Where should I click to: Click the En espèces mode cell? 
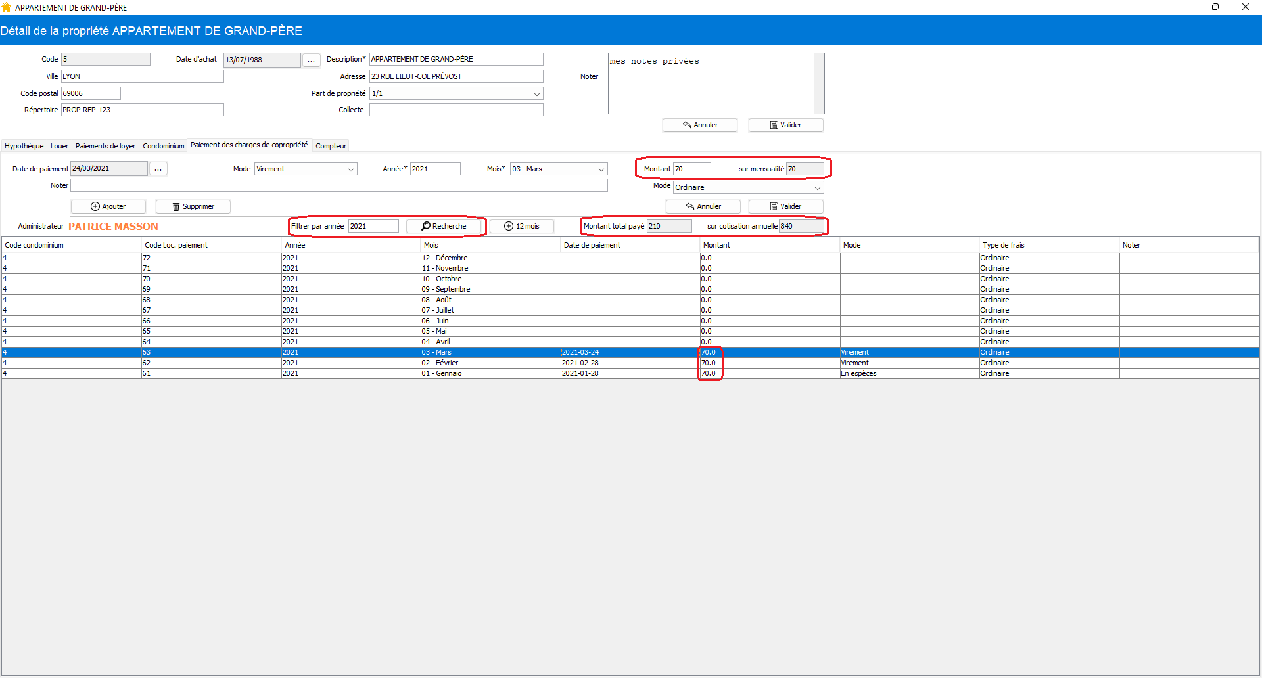(x=910, y=373)
